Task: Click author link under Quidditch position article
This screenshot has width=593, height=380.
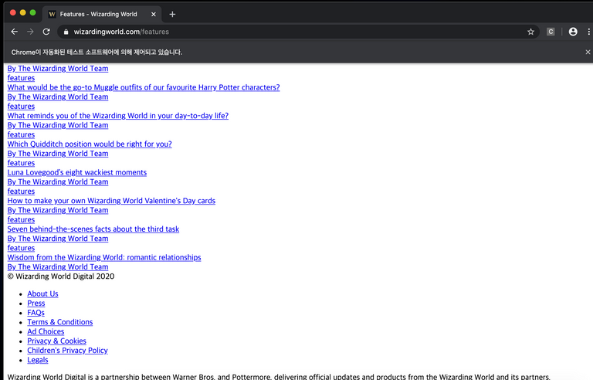Action: [x=58, y=154]
